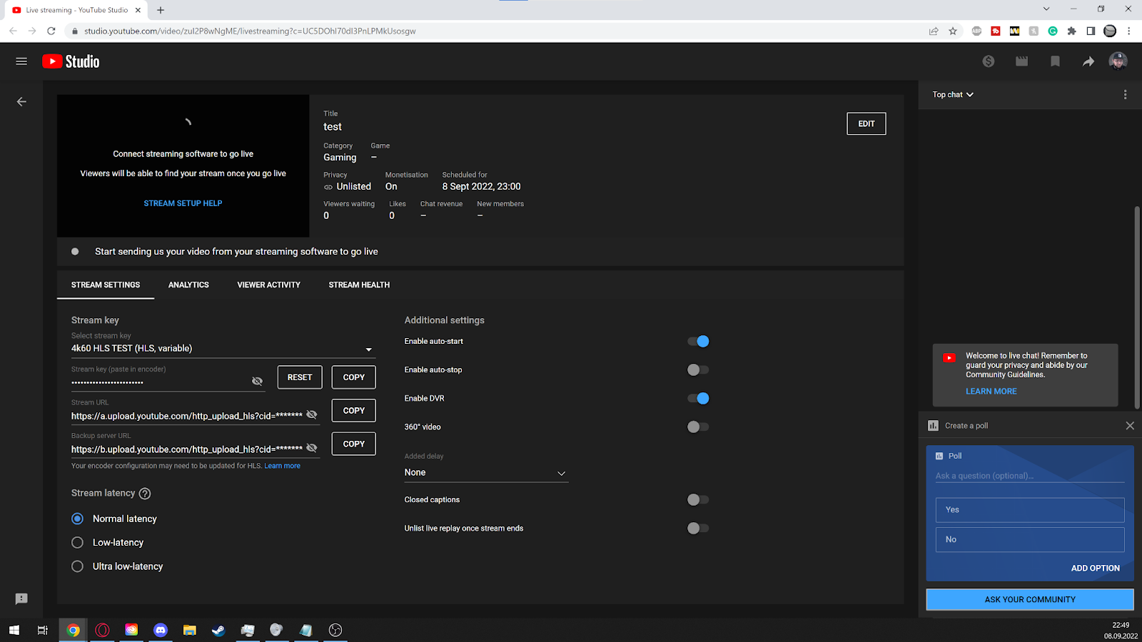The width and height of the screenshot is (1142, 642).
Task: Open the Stream Health tab
Action: click(x=359, y=285)
